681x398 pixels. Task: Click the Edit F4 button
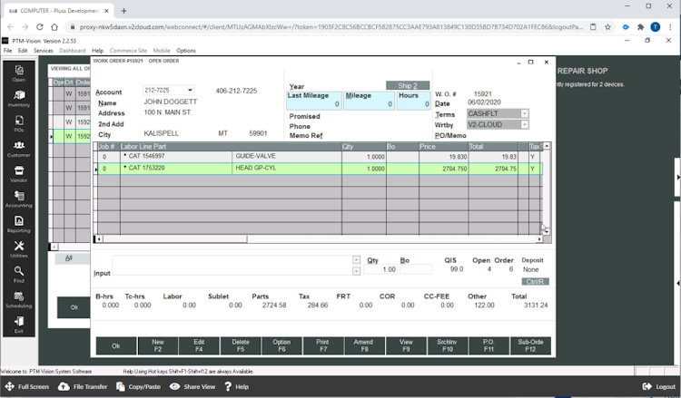(199, 346)
